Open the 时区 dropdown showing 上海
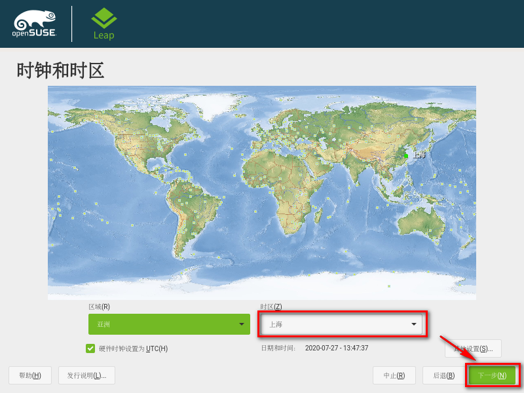The height and width of the screenshot is (393, 524). pos(342,324)
